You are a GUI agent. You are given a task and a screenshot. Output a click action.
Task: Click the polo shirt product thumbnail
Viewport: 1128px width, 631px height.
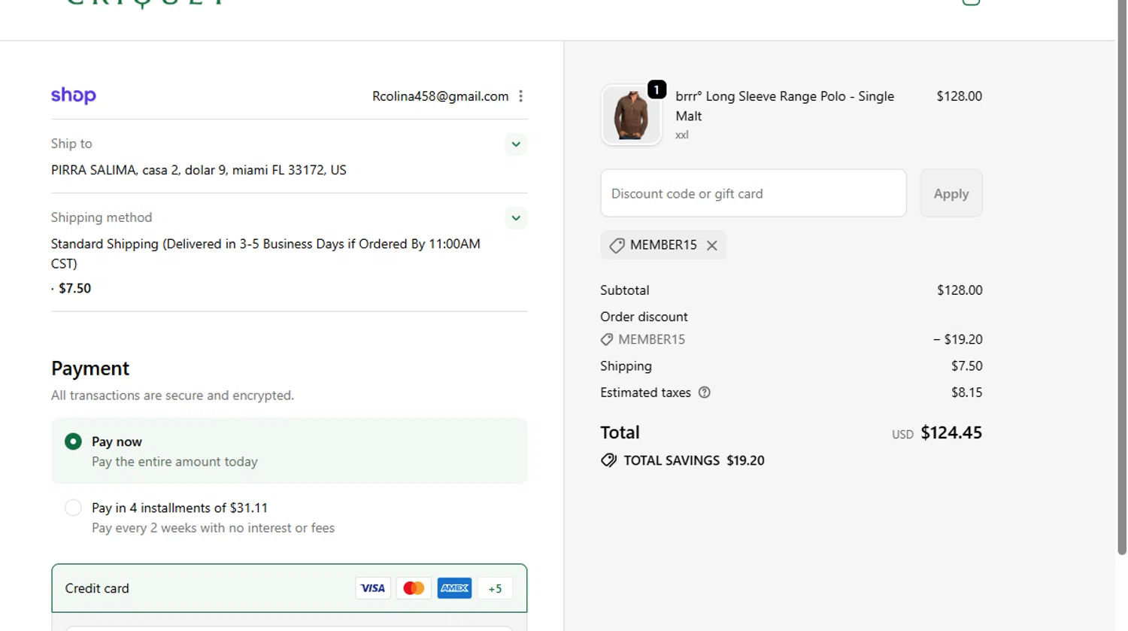[631, 114]
